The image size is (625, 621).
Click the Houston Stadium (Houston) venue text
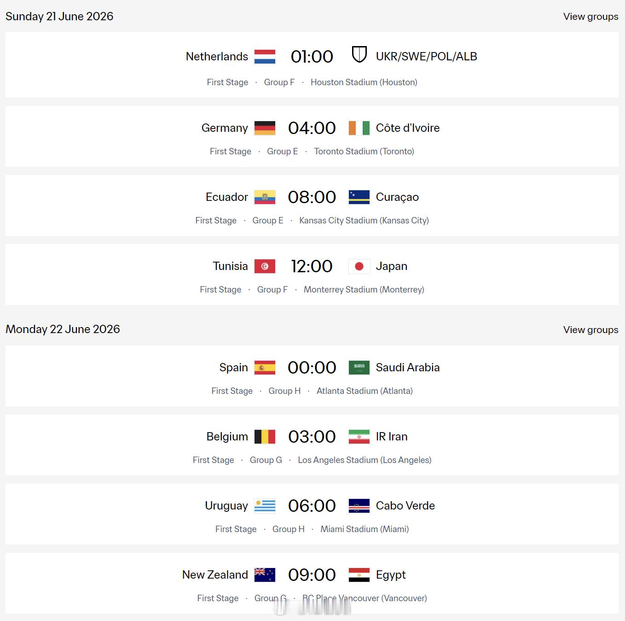[x=364, y=82]
